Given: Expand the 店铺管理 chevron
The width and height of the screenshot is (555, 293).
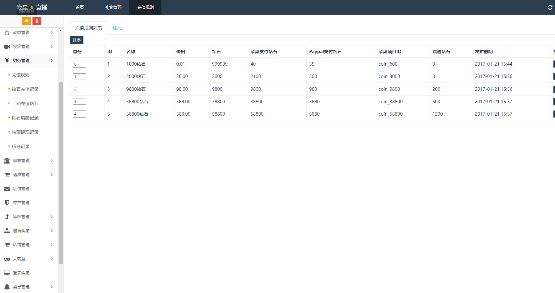Looking at the screenshot, I should click(52, 245).
